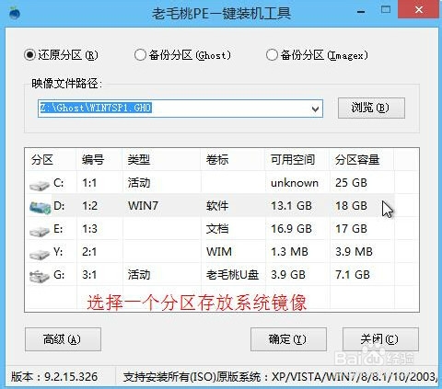
Task: Close the window with the red X
Action: tap(419, 10)
